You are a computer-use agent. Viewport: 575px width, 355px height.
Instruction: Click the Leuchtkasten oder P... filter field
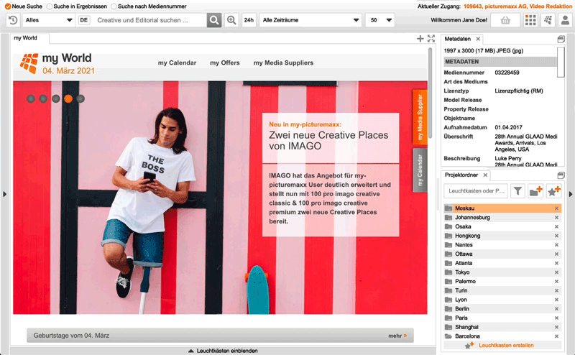476,190
